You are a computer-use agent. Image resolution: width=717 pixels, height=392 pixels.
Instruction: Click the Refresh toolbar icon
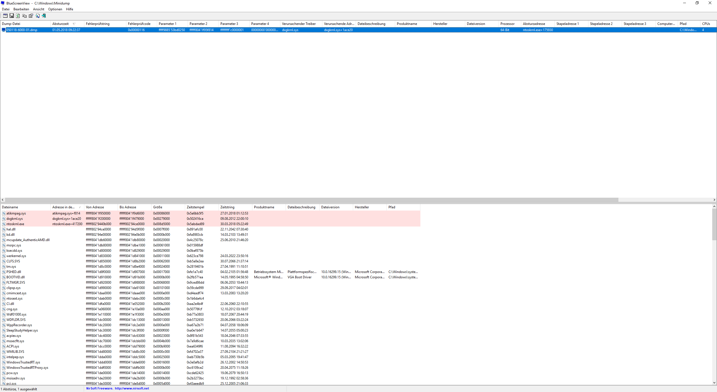coord(18,16)
